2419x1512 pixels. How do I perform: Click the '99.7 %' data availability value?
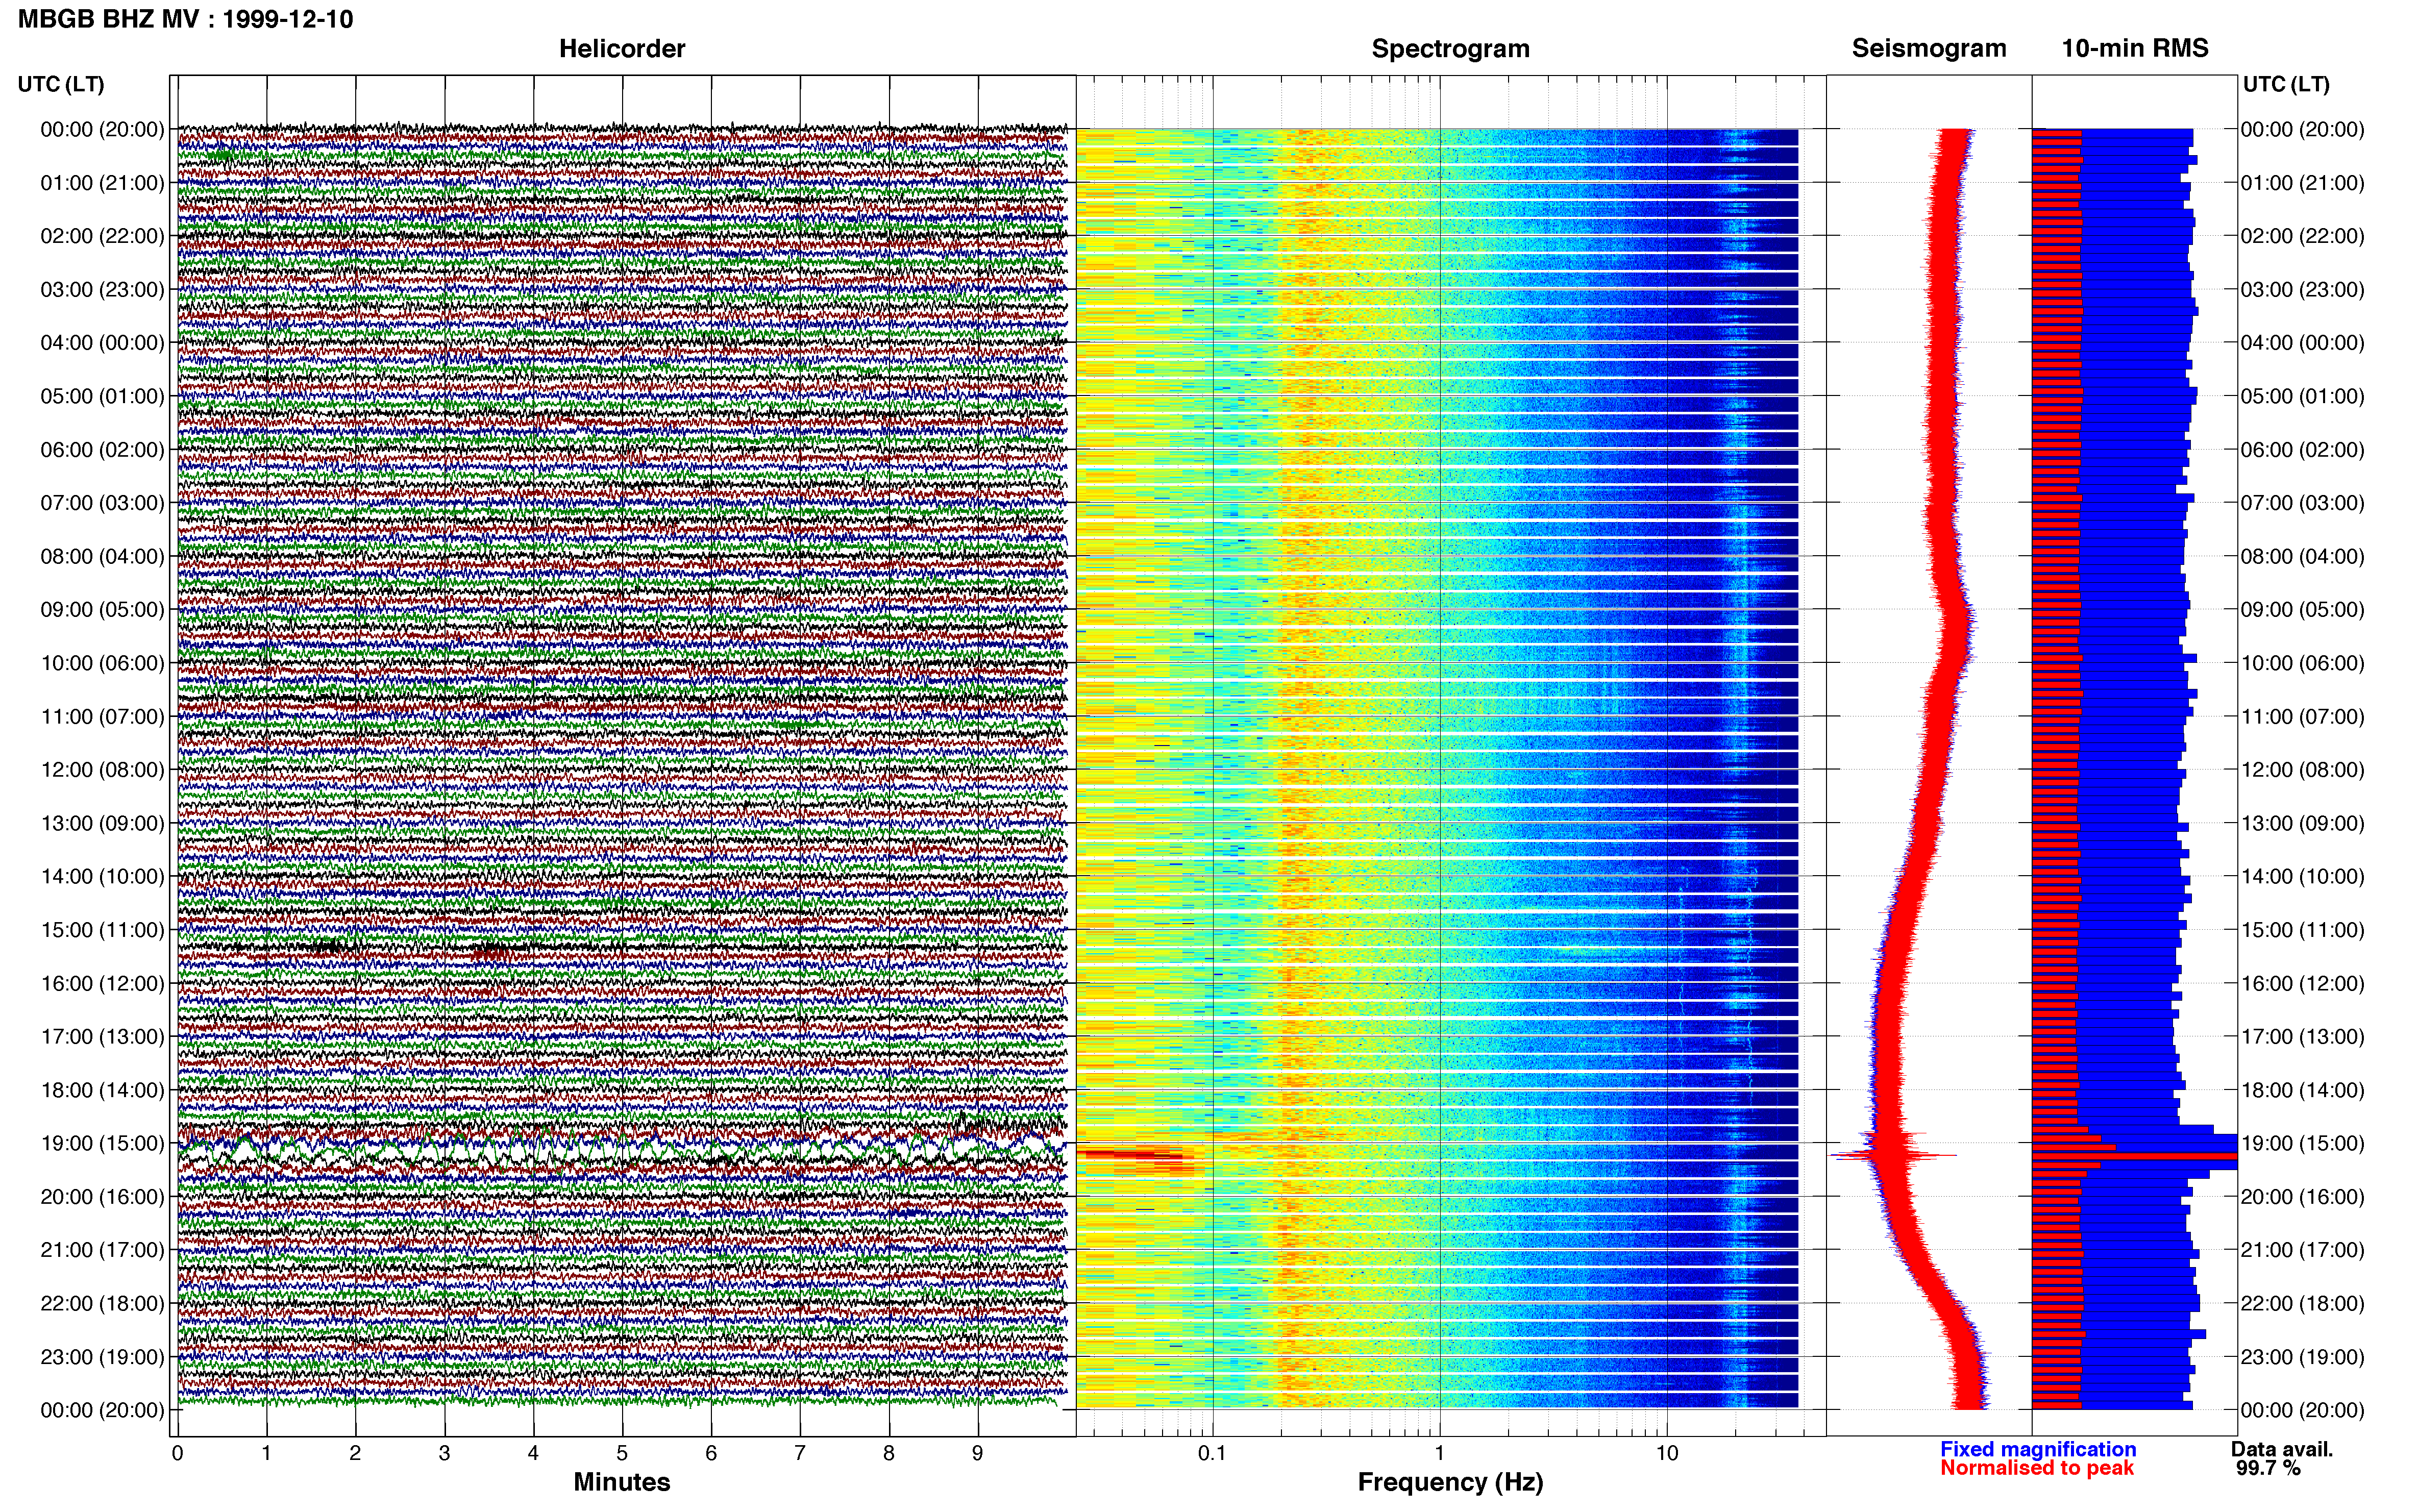(x=2269, y=1468)
